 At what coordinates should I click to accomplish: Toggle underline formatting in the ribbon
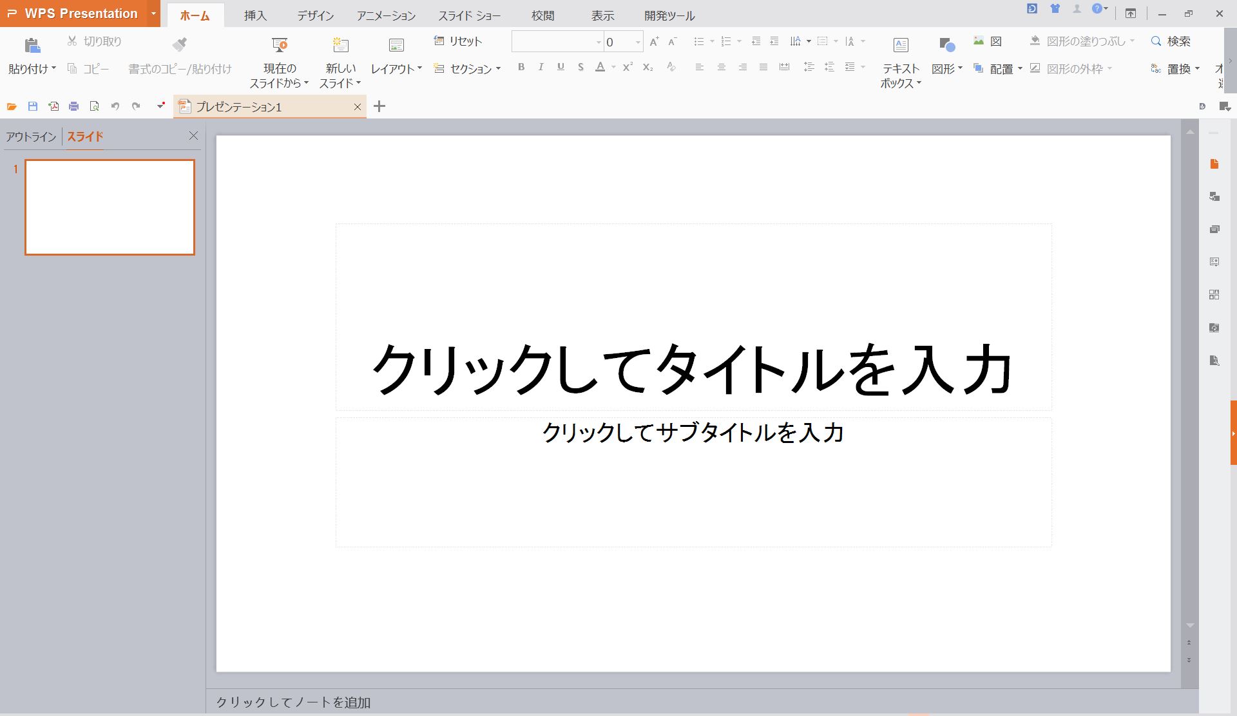click(x=561, y=66)
